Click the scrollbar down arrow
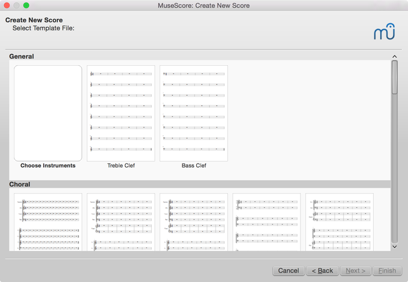408x282 pixels. 395,247
